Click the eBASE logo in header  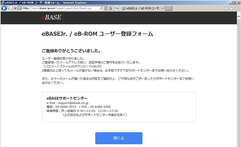52,17
